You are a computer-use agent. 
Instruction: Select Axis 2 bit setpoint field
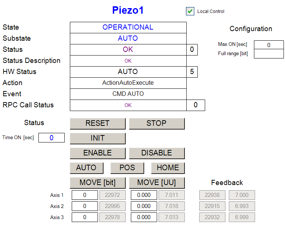coord(85,206)
